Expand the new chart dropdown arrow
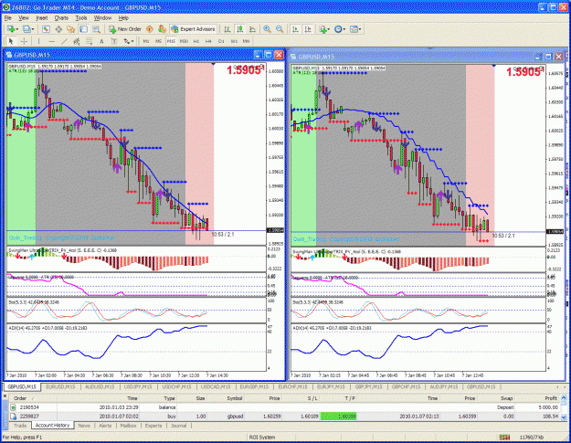 coord(17,29)
